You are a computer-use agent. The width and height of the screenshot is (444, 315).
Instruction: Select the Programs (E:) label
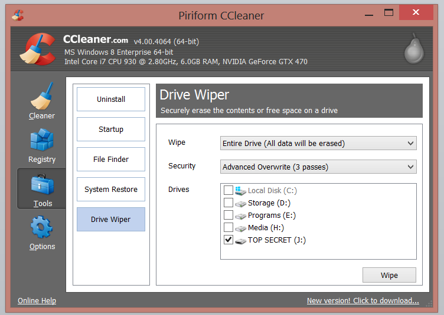(272, 215)
